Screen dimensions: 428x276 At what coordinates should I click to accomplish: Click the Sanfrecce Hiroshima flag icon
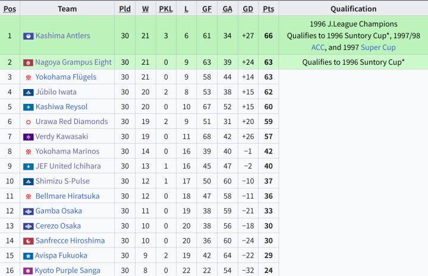click(29, 241)
